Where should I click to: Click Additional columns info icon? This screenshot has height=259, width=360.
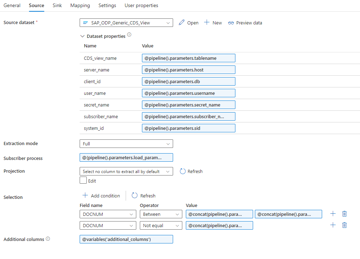point(48,239)
